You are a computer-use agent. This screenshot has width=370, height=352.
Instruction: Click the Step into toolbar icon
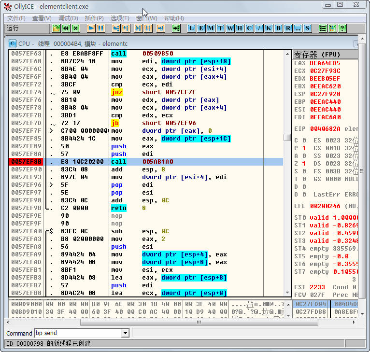coord(116,28)
